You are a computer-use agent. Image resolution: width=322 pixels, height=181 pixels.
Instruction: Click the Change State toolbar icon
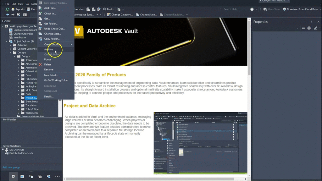click(x=137, y=15)
